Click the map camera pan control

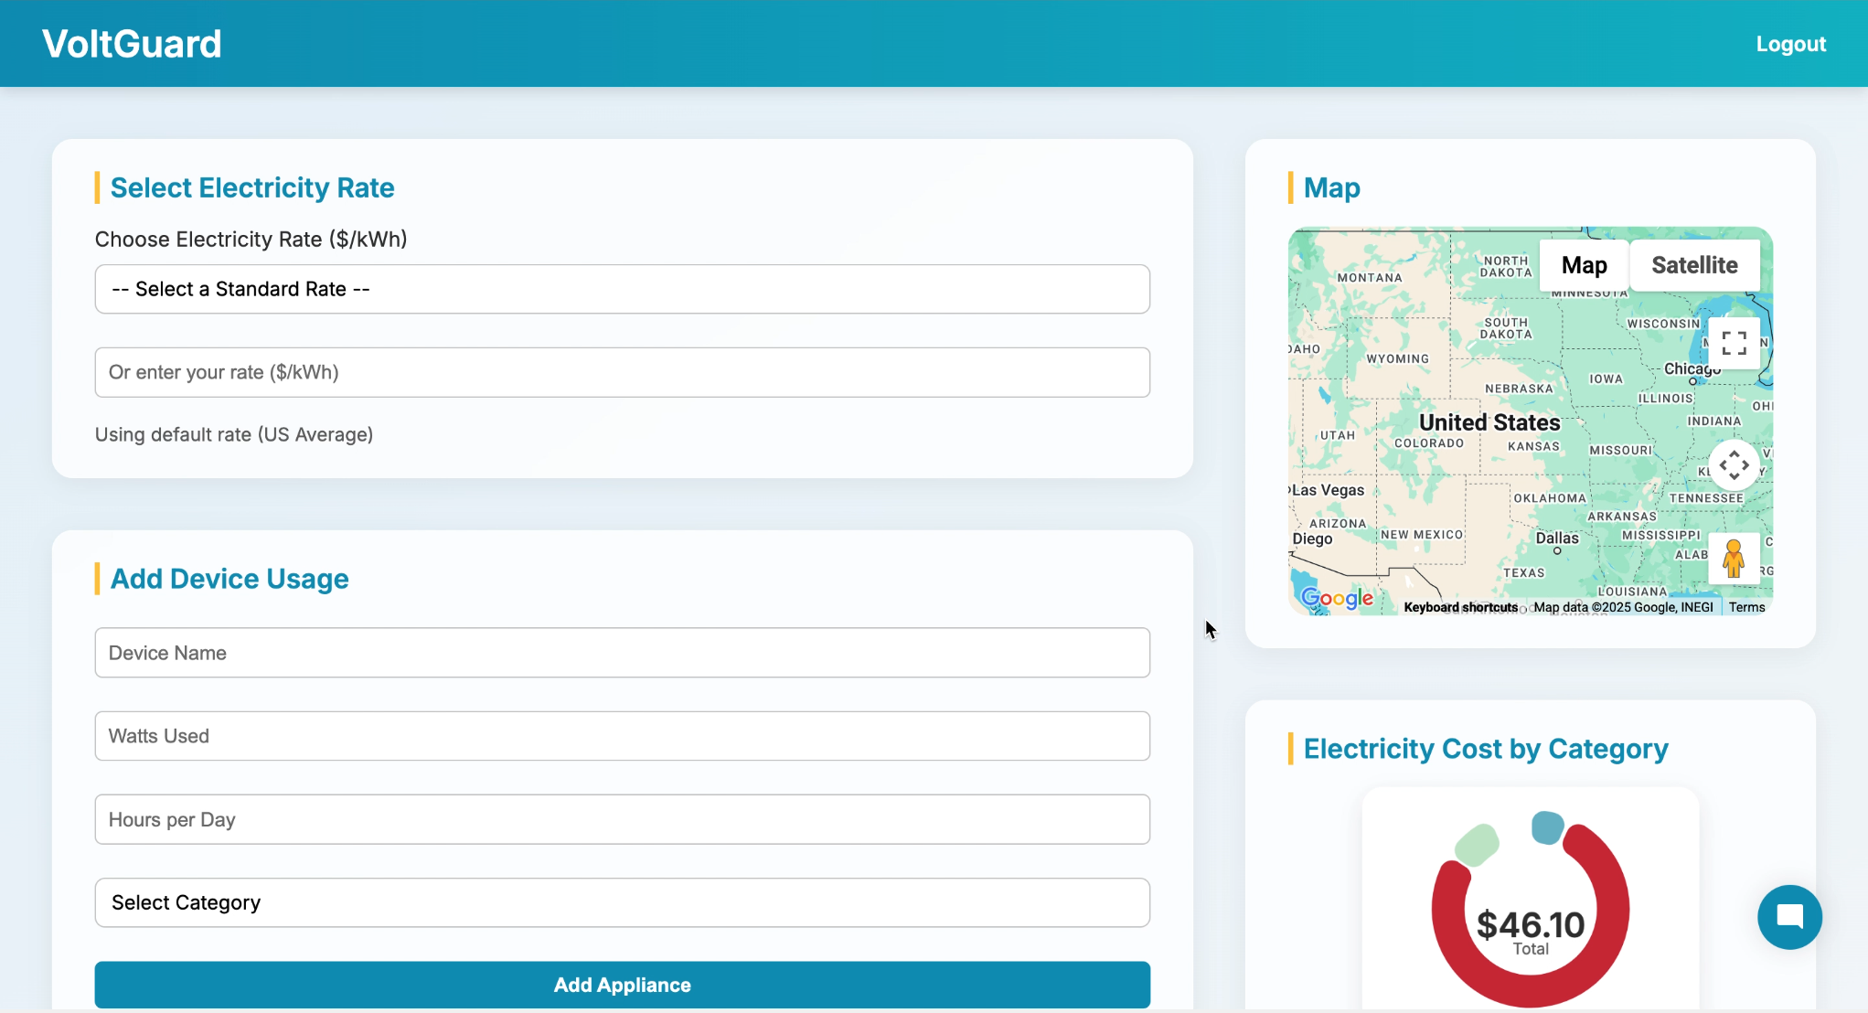1734,465
